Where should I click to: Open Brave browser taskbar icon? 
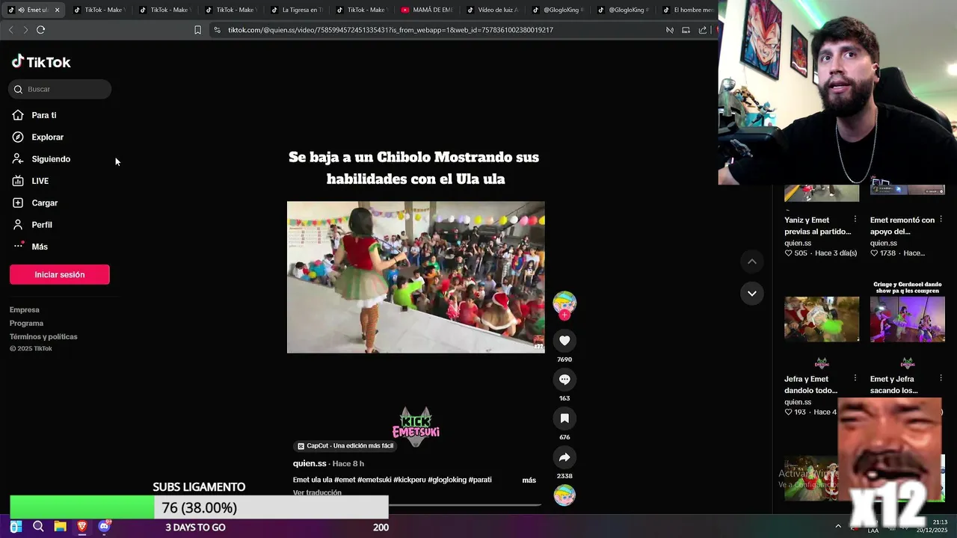[82, 527]
